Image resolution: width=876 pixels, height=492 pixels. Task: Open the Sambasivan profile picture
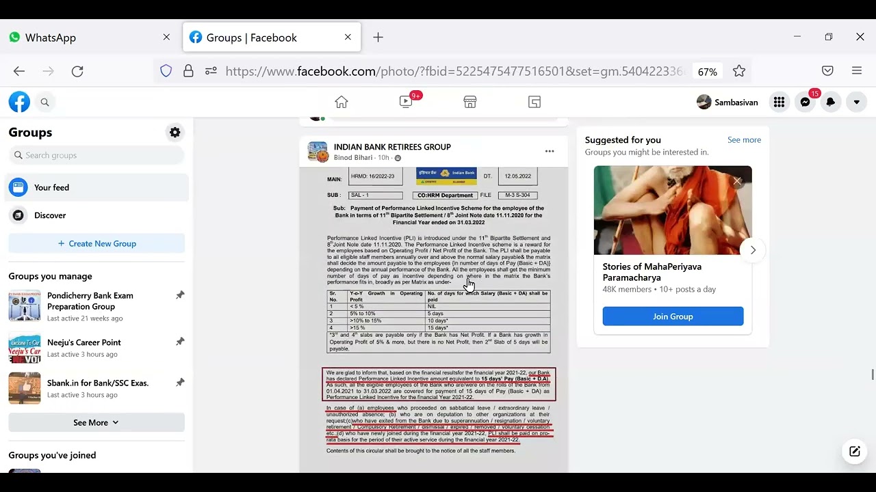(704, 102)
